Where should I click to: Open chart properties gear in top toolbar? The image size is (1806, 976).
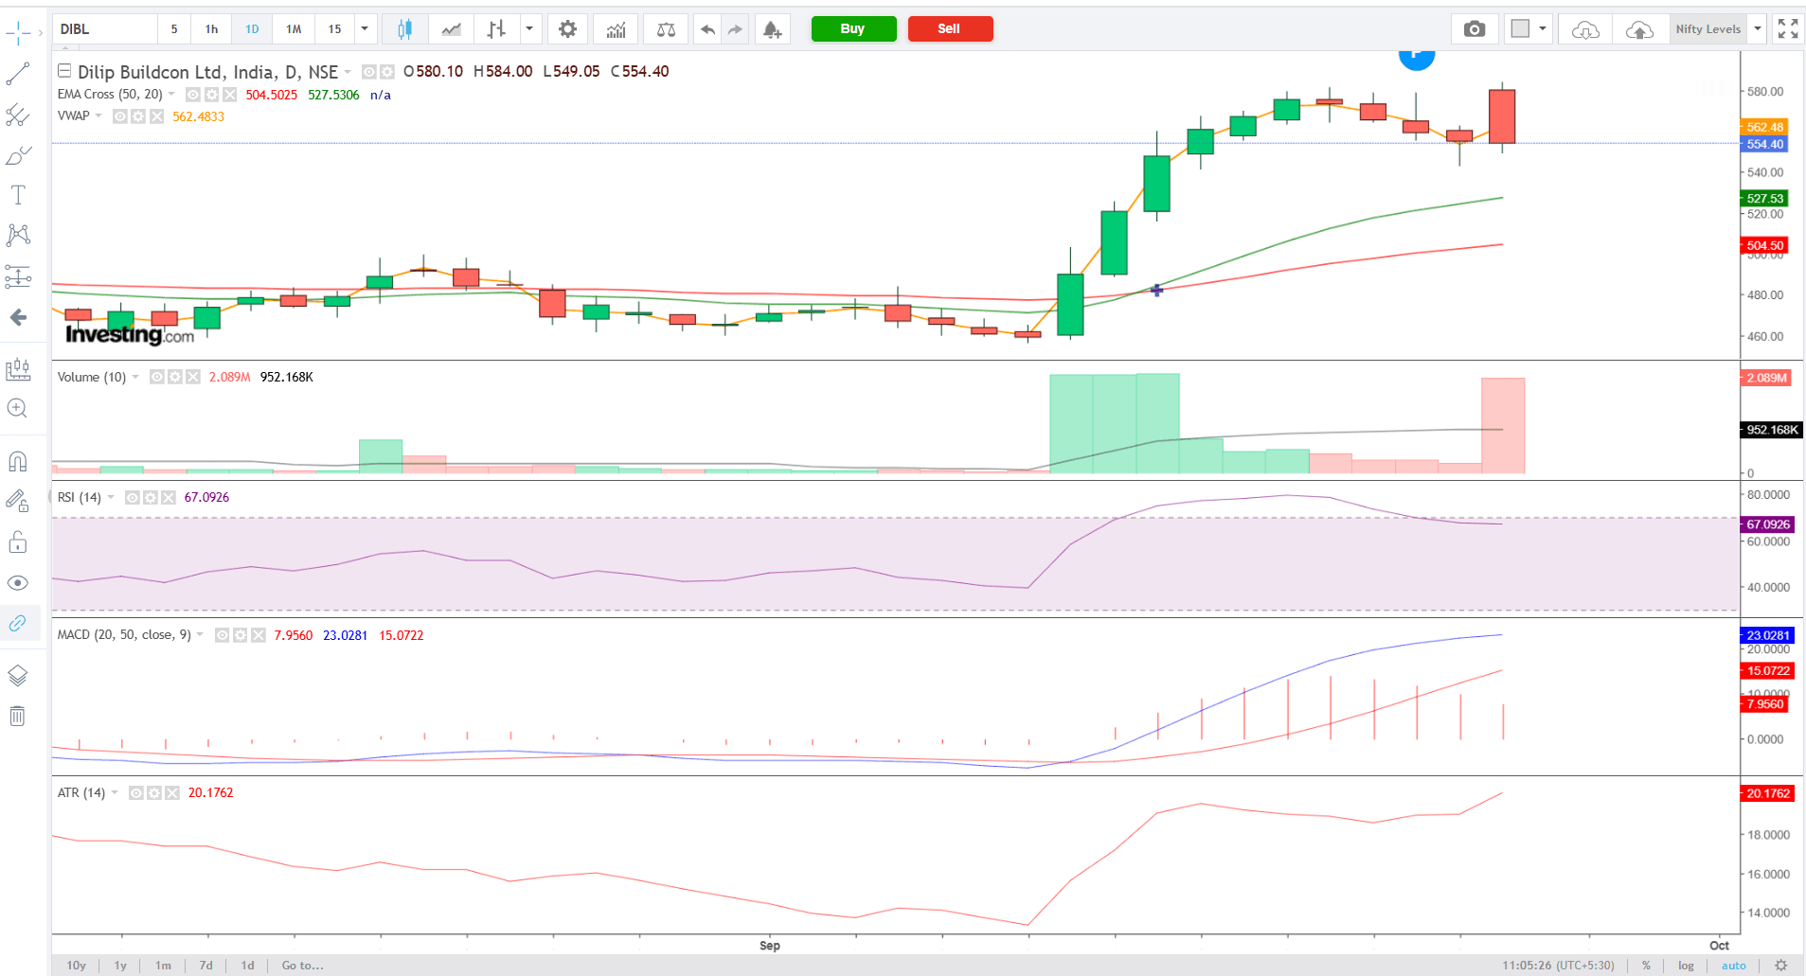click(567, 29)
